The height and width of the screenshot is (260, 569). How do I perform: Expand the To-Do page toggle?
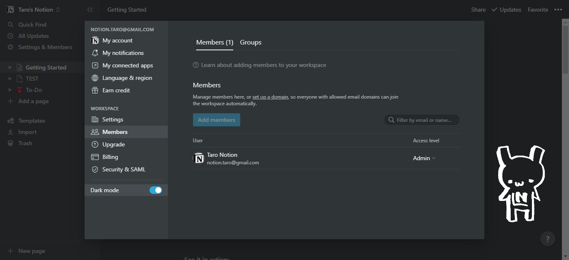[x=10, y=90]
